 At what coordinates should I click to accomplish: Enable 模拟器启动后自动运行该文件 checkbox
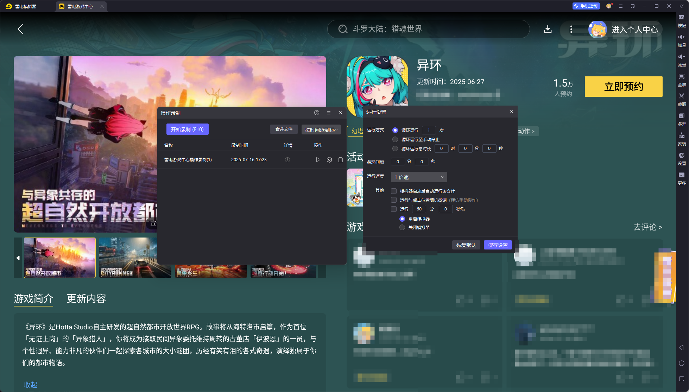394,191
